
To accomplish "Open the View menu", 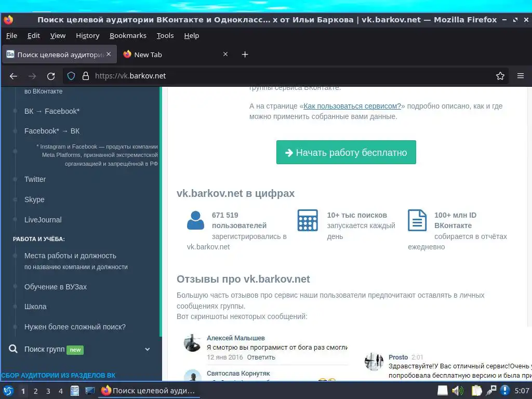I will coord(58,36).
